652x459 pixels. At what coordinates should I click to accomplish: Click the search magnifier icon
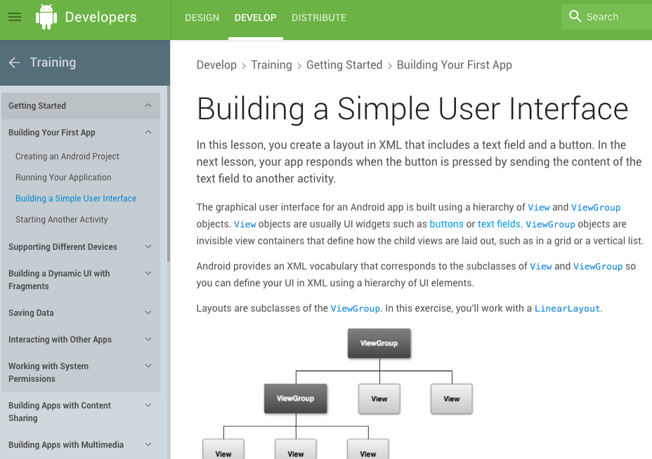click(x=575, y=17)
